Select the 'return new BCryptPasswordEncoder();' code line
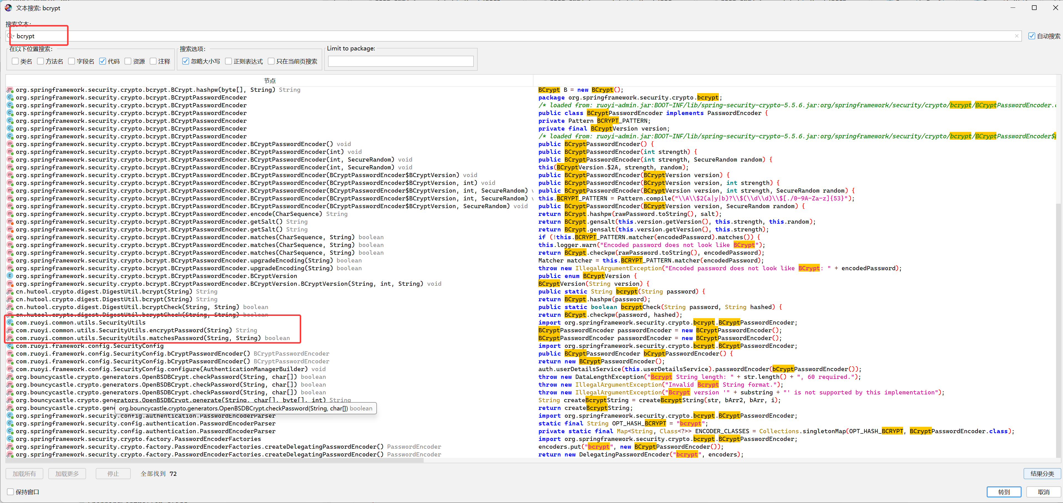 point(601,362)
